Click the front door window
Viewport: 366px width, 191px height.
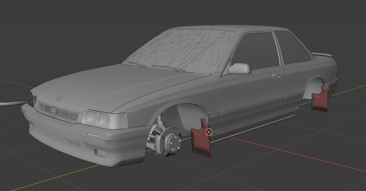[x=257, y=51]
